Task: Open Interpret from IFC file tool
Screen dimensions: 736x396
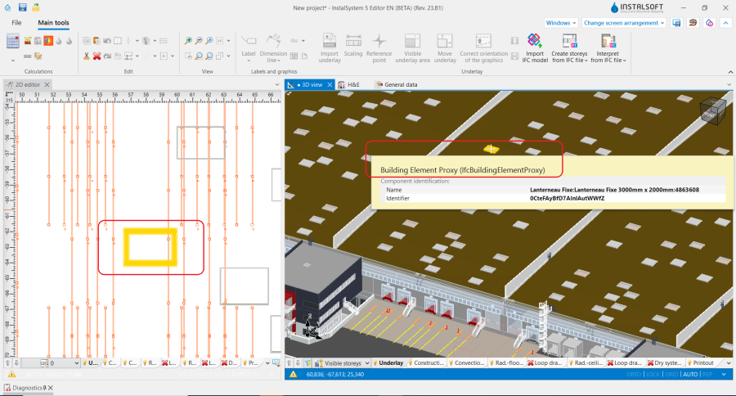Action: point(608,48)
